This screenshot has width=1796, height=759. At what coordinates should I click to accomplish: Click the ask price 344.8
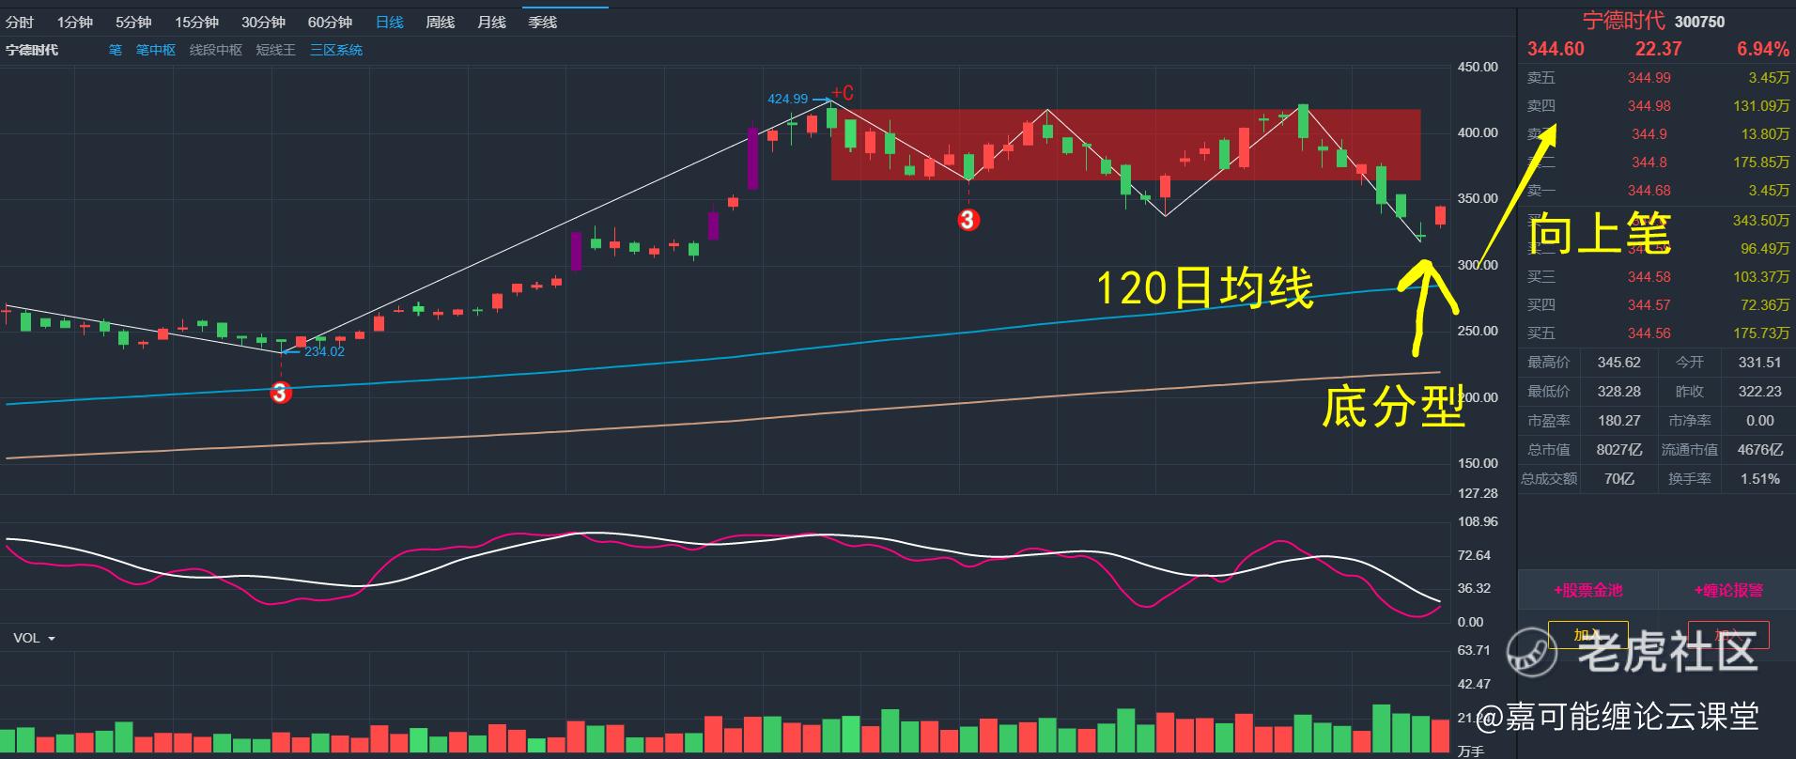1649,163
